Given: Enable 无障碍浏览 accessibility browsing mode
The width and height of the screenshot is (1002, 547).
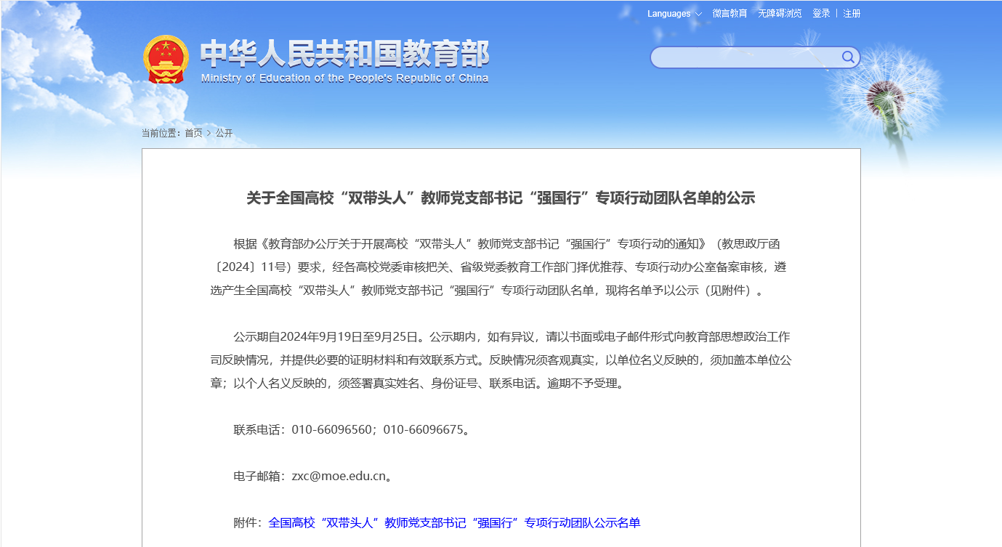Looking at the screenshot, I should pyautogui.click(x=780, y=14).
